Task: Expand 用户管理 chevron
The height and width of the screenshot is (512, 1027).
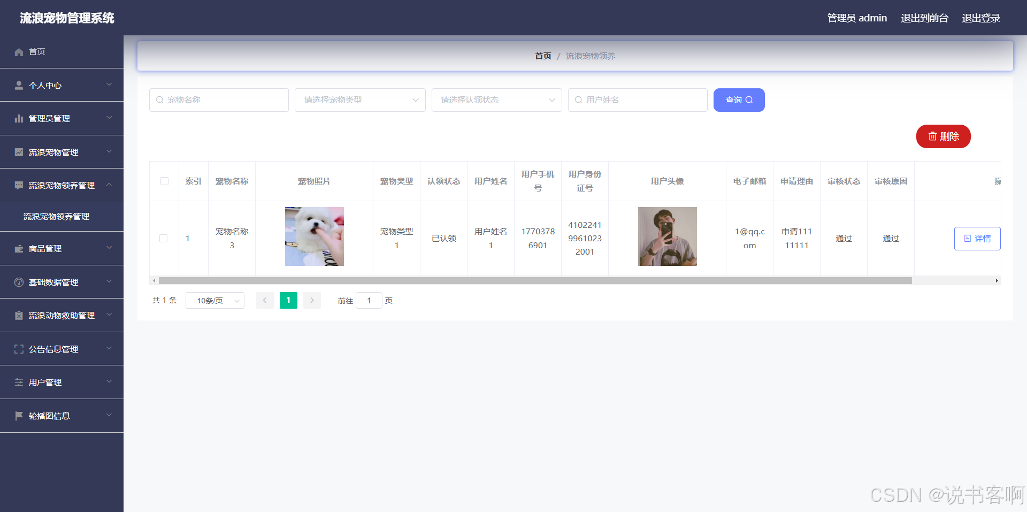Action: pyautogui.click(x=109, y=381)
